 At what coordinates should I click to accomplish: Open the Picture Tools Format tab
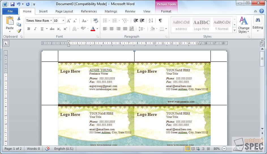point(166,11)
